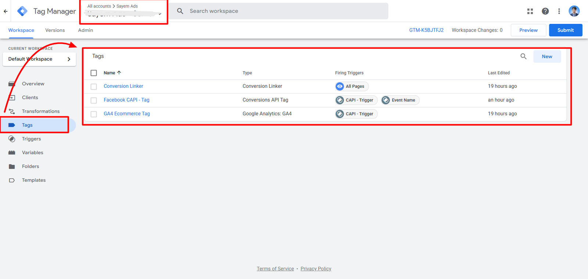Open the Google apps grid icon

coord(530,11)
